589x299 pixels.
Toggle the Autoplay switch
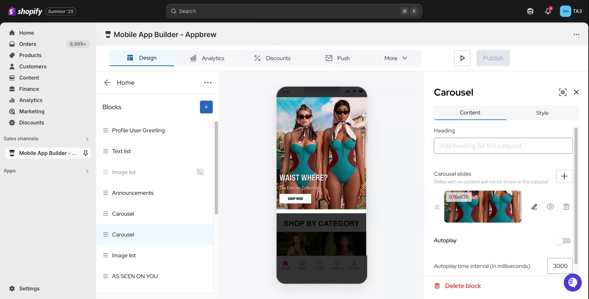pyautogui.click(x=563, y=241)
